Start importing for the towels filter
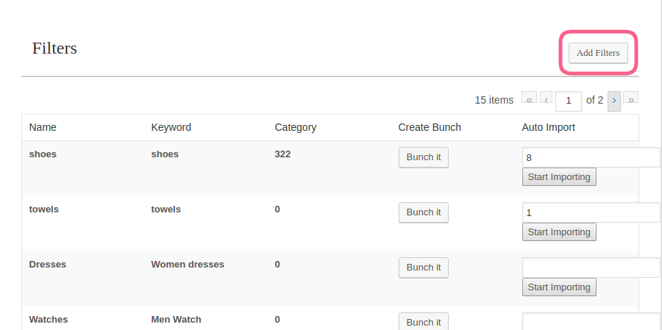The width and height of the screenshot is (662, 330). tap(559, 232)
